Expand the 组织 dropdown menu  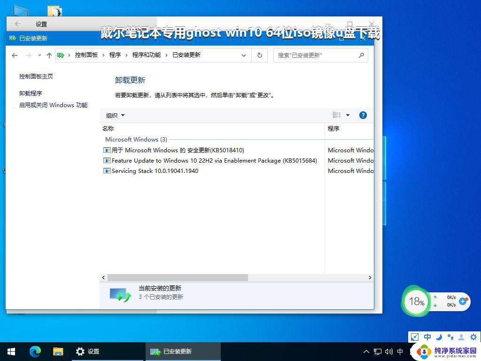tap(116, 115)
